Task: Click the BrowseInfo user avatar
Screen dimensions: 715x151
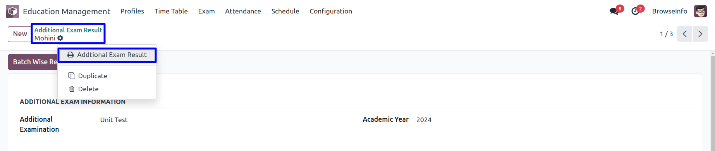Action: pos(700,11)
